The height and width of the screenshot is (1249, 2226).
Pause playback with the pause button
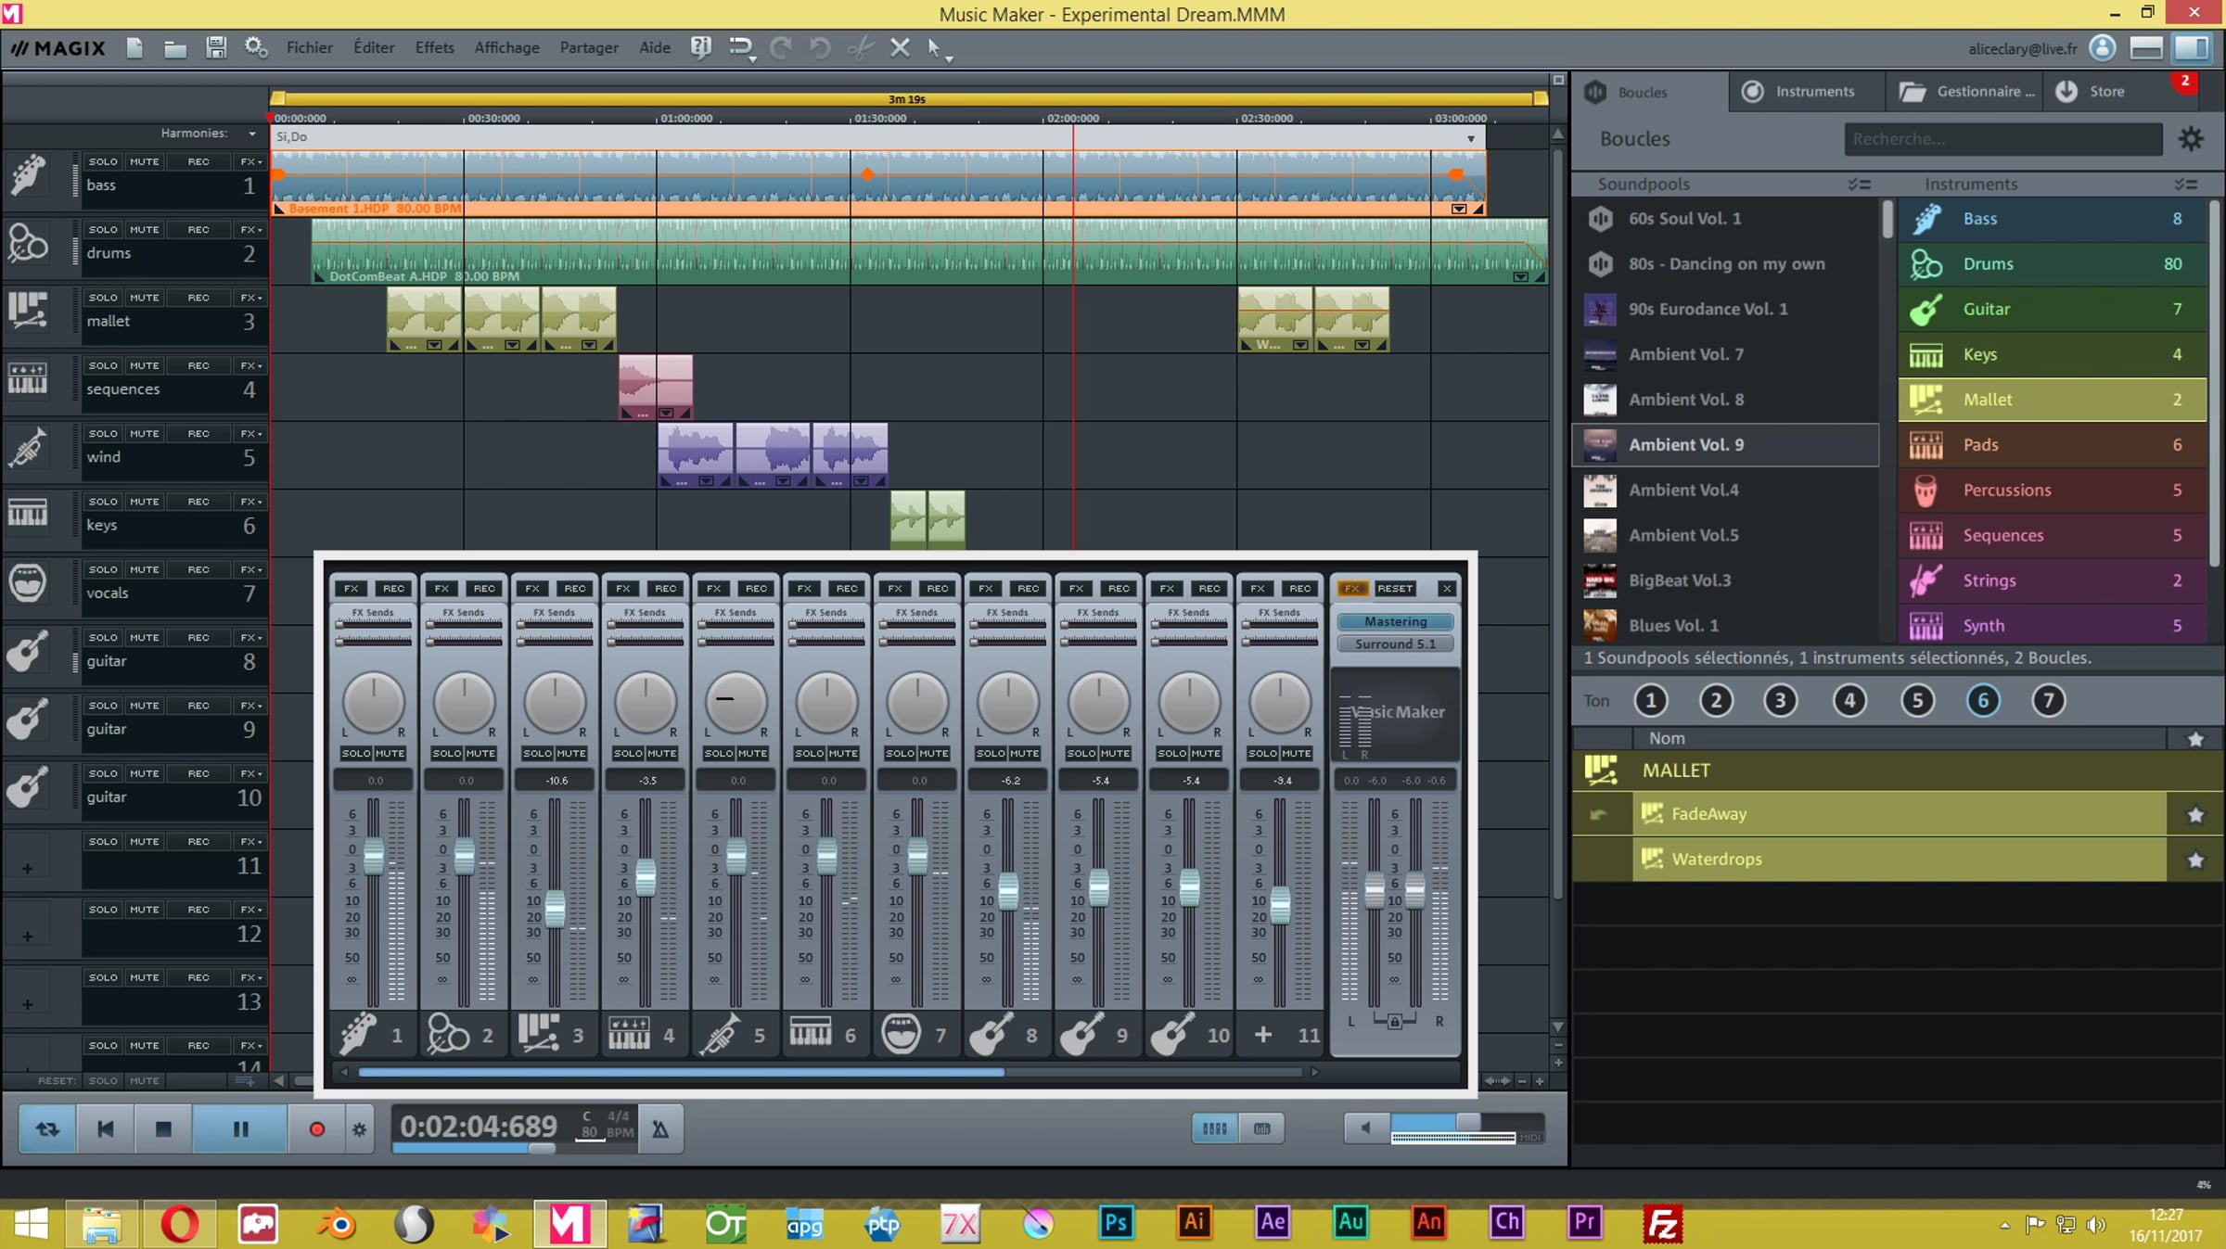(x=240, y=1128)
